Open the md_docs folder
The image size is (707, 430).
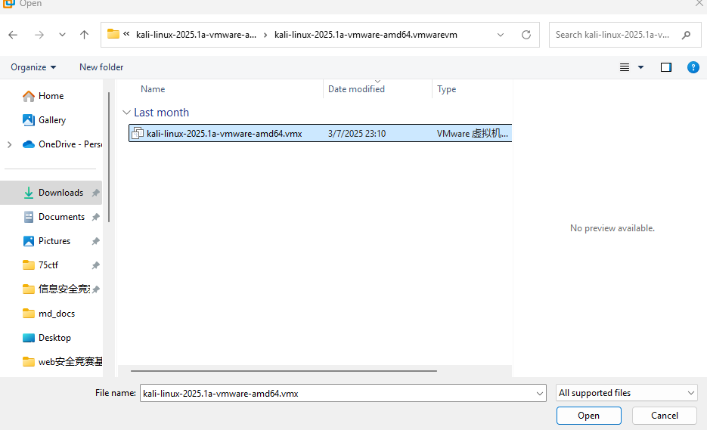57,314
